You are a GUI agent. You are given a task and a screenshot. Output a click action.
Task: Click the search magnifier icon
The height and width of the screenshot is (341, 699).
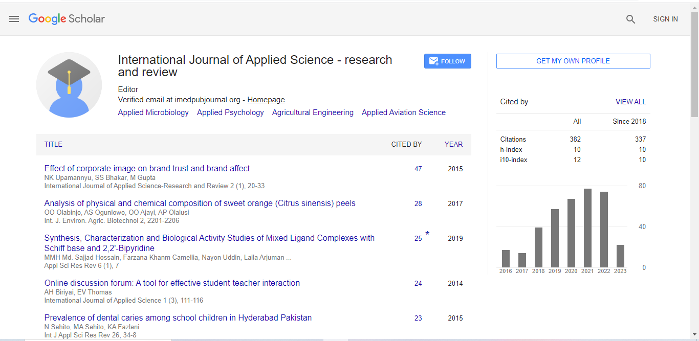[x=630, y=19]
